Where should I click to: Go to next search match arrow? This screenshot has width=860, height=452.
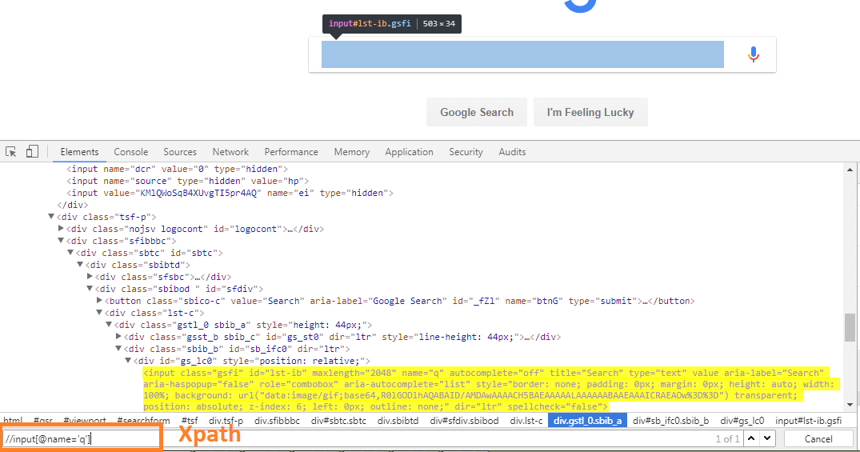[x=766, y=438]
